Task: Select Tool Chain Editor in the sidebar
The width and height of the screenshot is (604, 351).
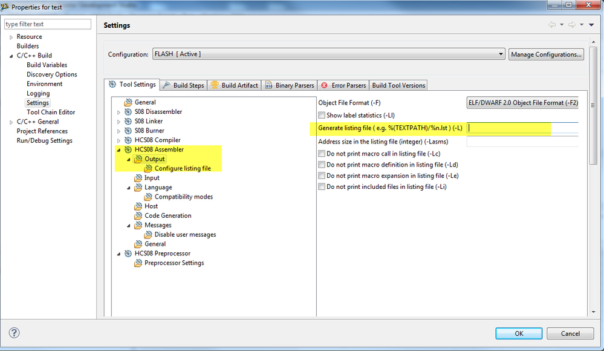Action: [51, 112]
